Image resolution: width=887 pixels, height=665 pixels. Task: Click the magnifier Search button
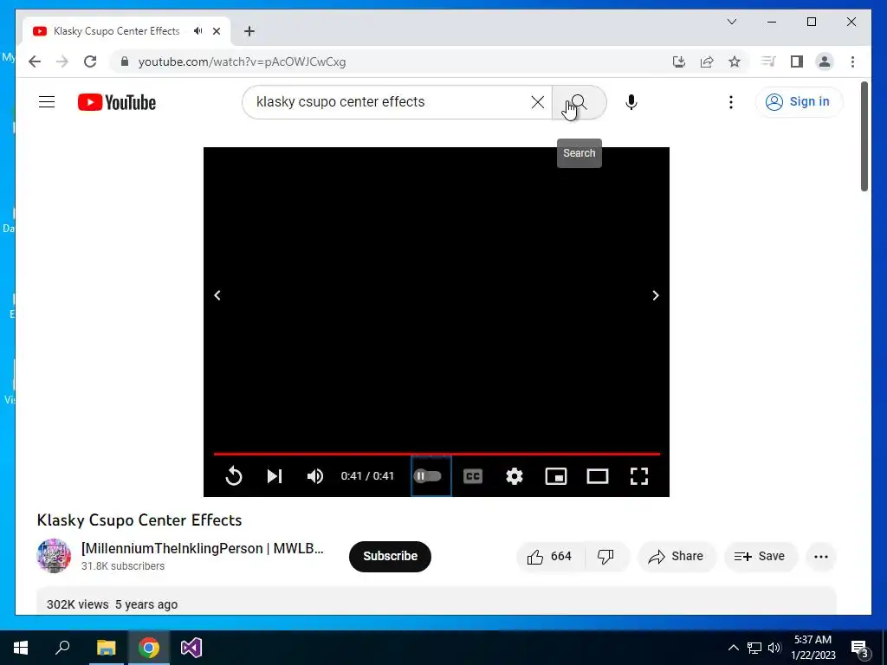tap(579, 102)
